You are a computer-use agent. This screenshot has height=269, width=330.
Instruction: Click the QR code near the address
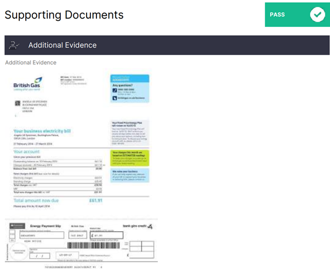tap(18, 103)
